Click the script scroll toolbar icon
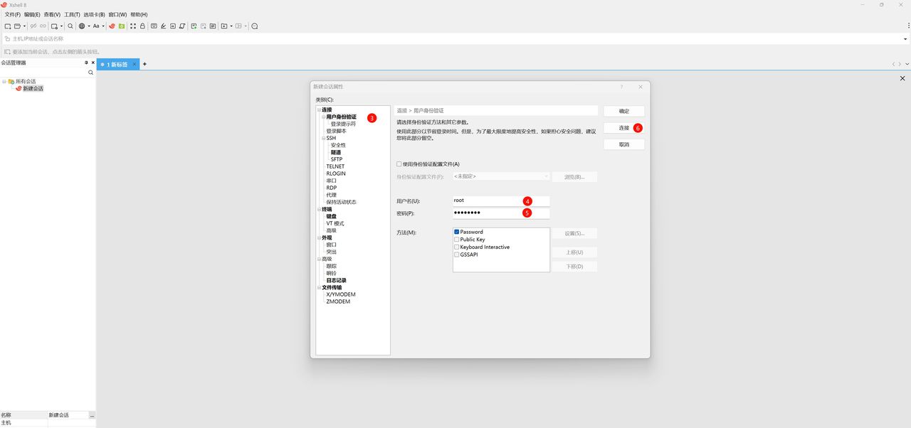Screen dimensions: 911x428 (x=181, y=26)
